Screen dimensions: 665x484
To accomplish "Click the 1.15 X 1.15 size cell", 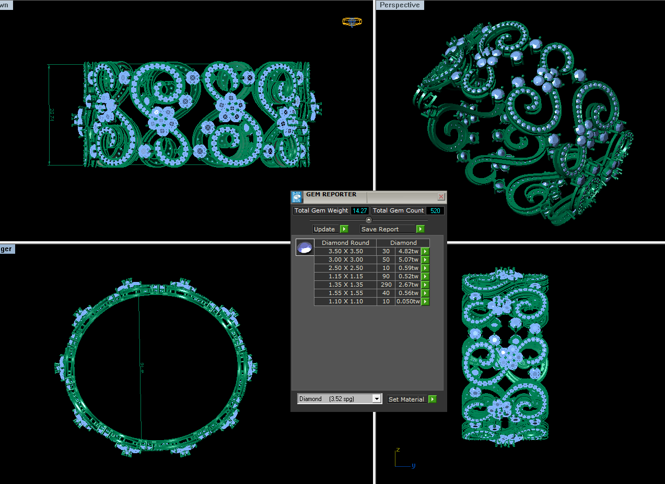I will pos(345,276).
